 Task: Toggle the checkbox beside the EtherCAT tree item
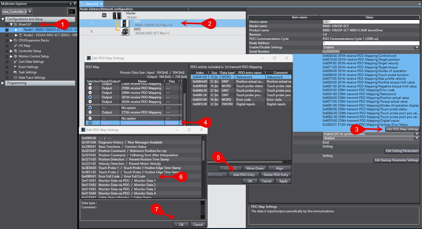tap(7, 24)
